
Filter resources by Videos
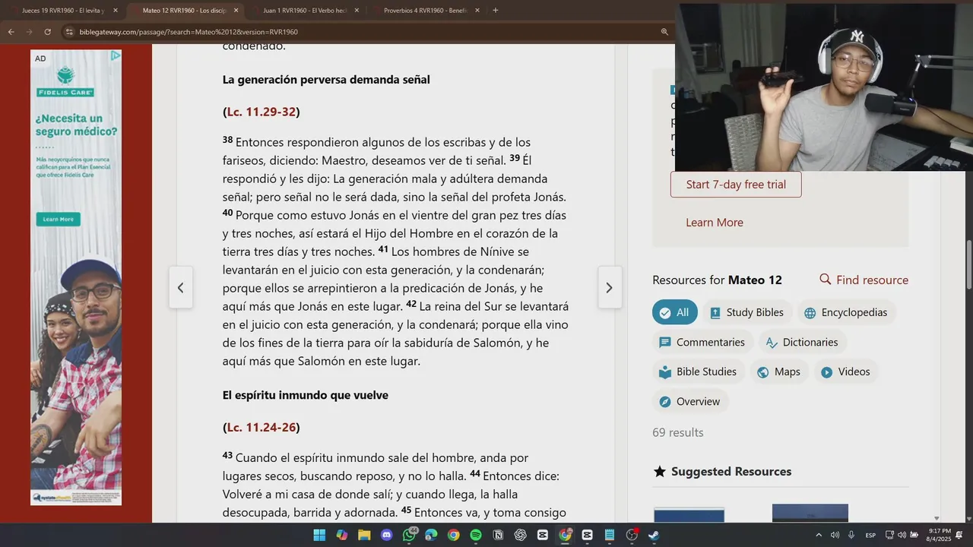coord(846,372)
